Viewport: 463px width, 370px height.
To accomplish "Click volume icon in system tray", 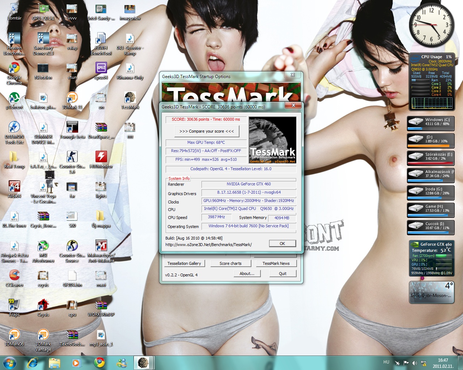I will (415, 363).
